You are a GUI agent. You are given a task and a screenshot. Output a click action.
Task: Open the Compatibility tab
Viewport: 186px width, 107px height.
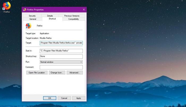coord(73,19)
